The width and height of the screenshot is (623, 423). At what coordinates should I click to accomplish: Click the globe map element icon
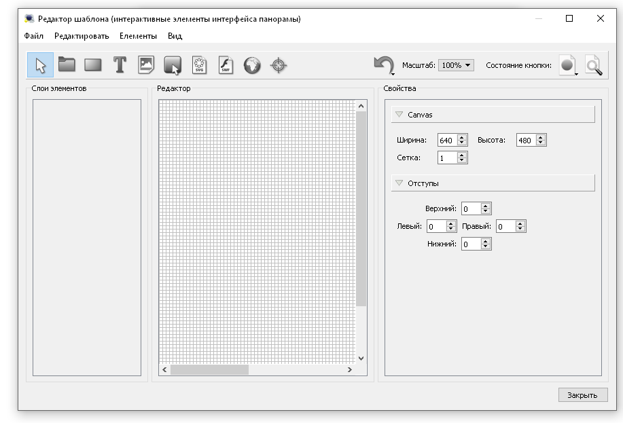pos(252,65)
